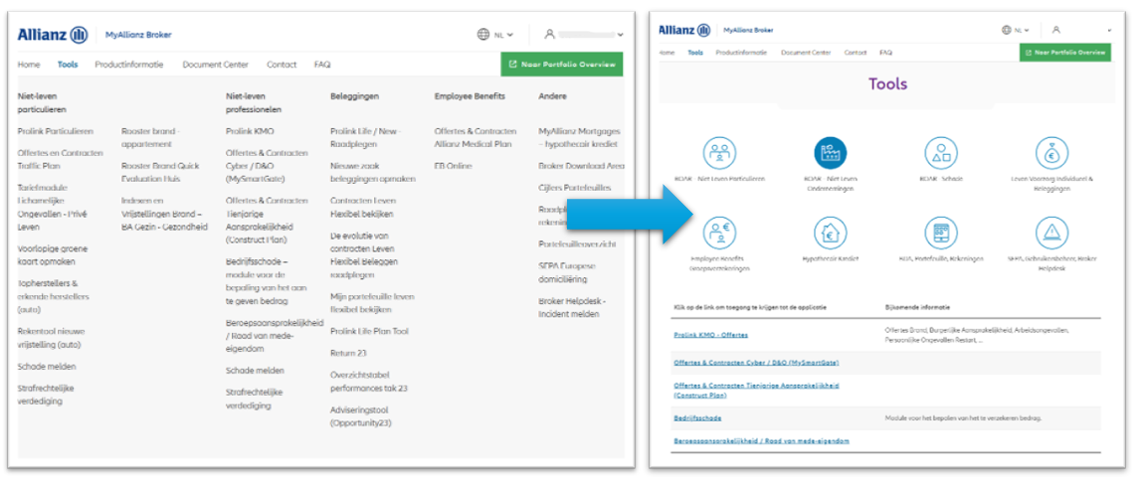
Task: Open 'MyAllianz Mortgages – hypothecair krediet' link
Action: (580, 138)
